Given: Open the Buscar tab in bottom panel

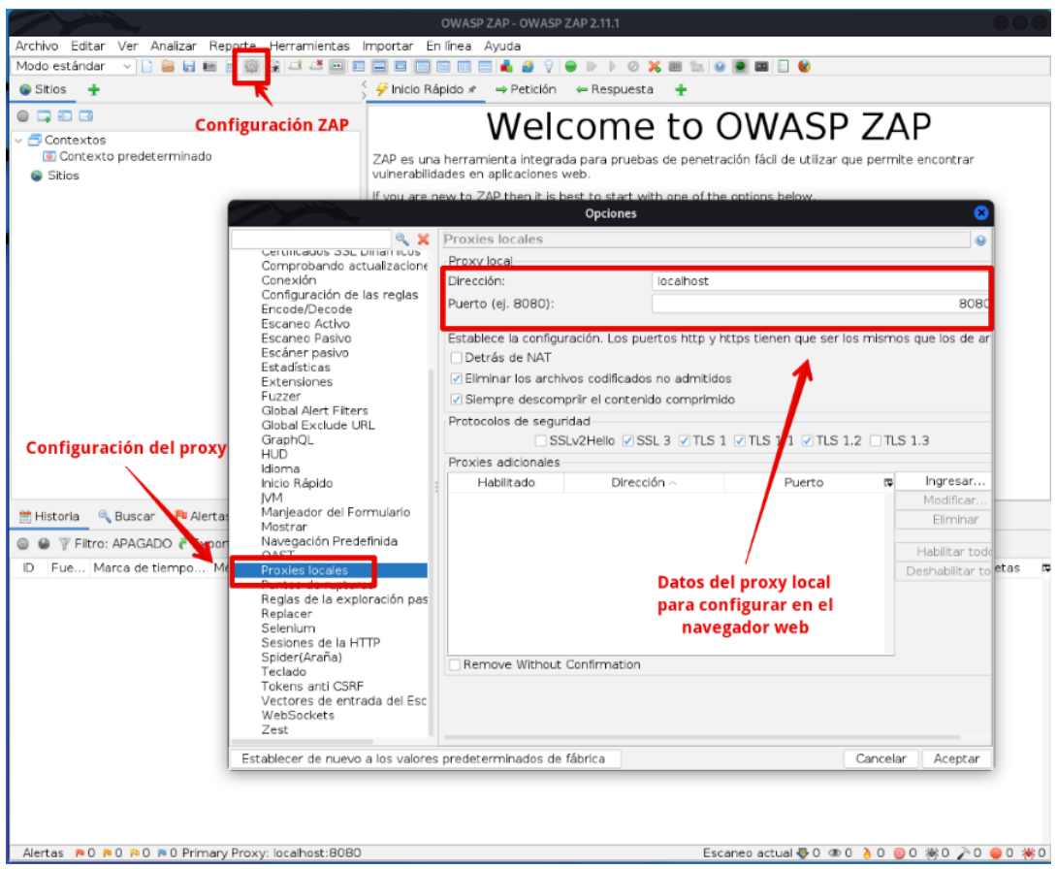Looking at the screenshot, I should 127,516.
